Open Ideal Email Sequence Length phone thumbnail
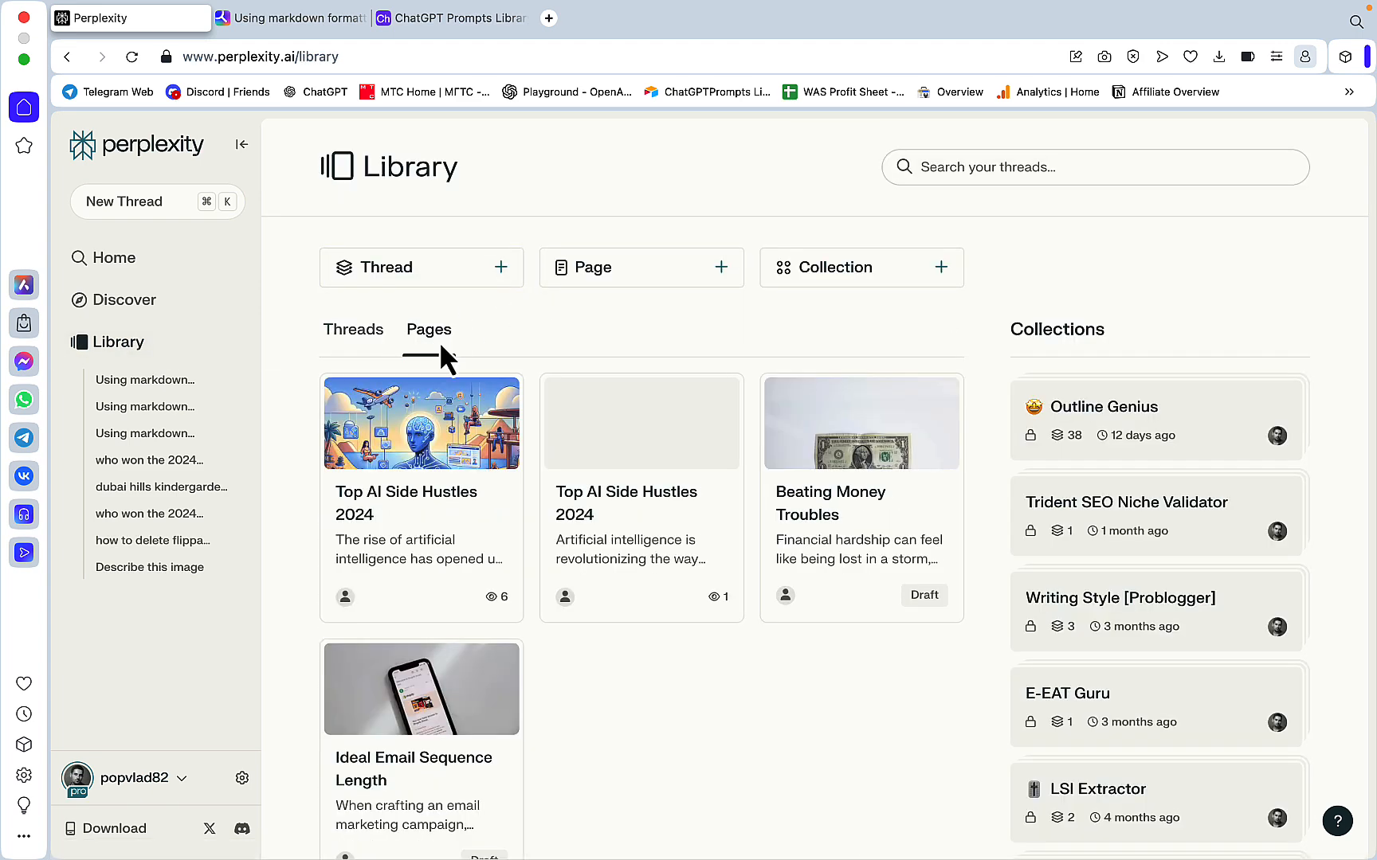1377x860 pixels. pos(422,689)
